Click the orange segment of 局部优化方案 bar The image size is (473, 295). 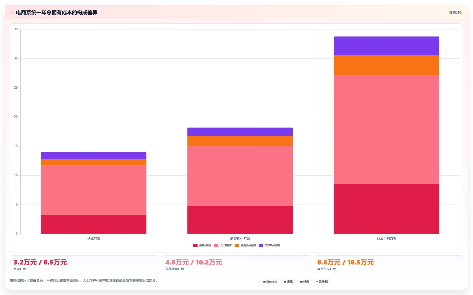(240, 141)
